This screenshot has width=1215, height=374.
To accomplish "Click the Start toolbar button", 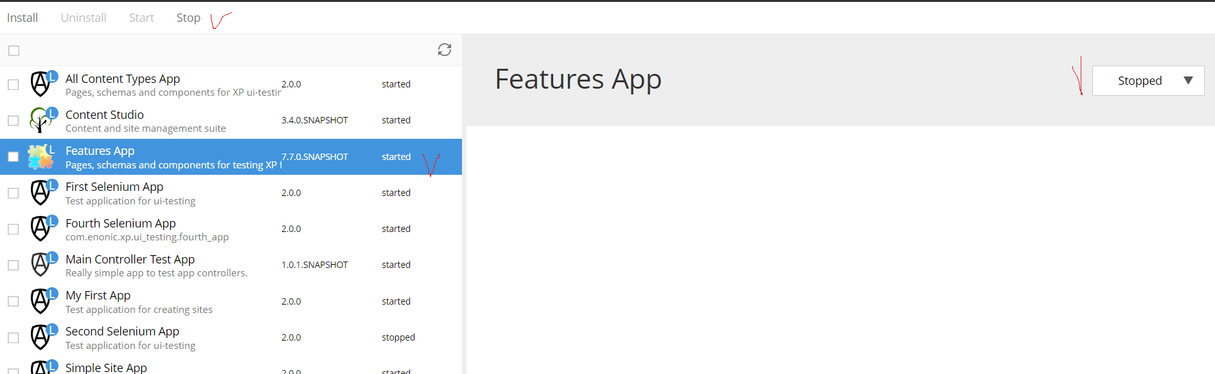I will 141,17.
